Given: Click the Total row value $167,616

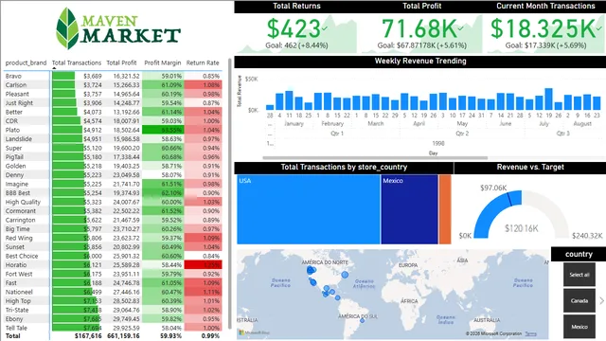Looking at the screenshot, I should pyautogui.click(x=88, y=336).
